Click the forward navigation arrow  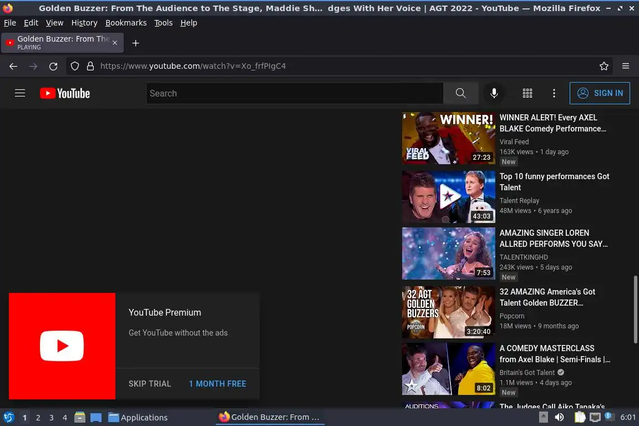[x=33, y=66]
